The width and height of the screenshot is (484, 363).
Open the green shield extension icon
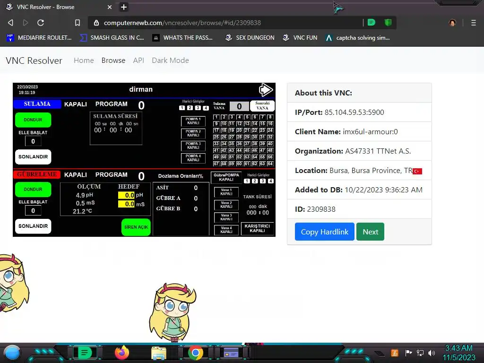pos(388,23)
